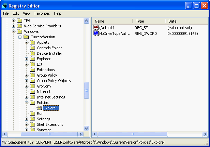
Task: Select the highlighted Explorer key under Policies
Action: (x=51, y=108)
